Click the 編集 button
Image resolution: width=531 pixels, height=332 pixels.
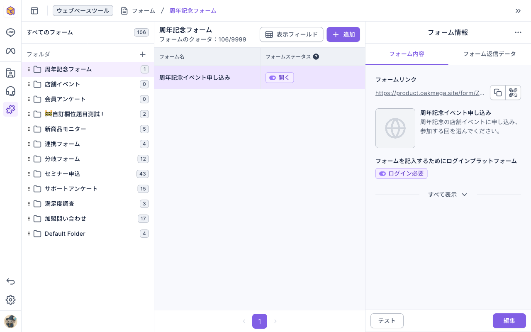pyautogui.click(x=509, y=321)
